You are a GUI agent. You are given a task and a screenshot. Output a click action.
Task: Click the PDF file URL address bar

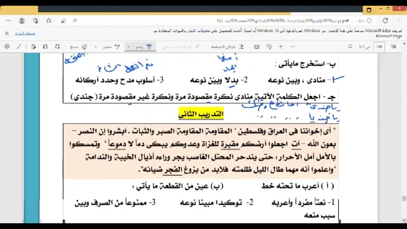[x=283, y=21]
